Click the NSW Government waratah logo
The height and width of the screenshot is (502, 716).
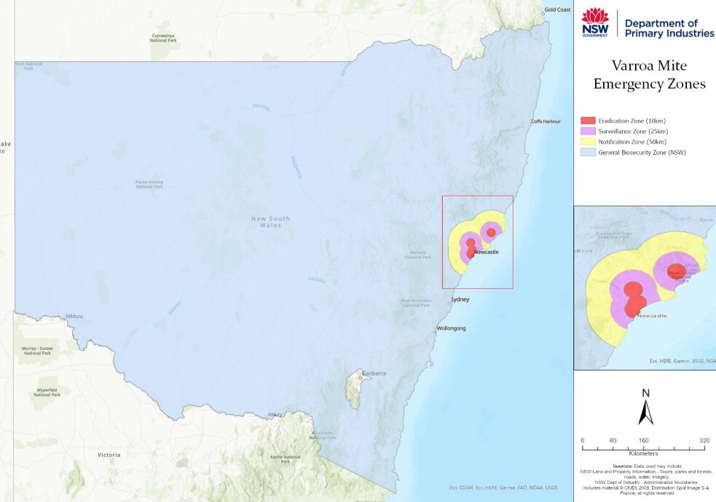click(595, 22)
